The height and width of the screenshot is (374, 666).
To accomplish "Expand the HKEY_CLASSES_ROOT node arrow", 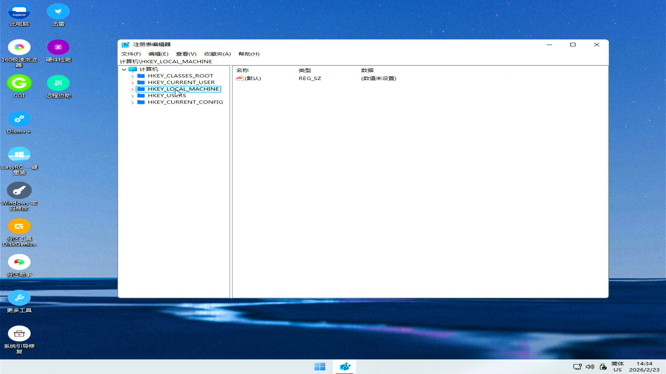I will (x=133, y=76).
